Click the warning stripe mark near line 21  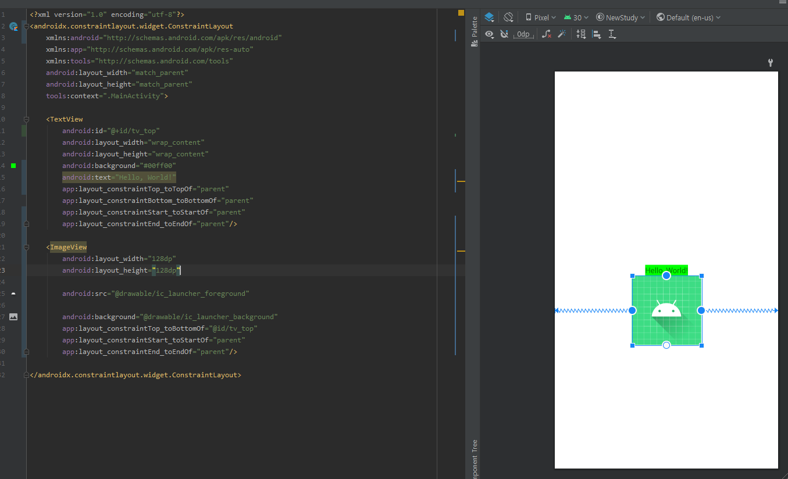coord(461,251)
